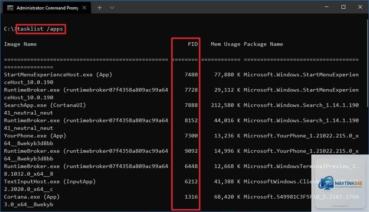The width and height of the screenshot is (369, 212).
Task: Click memory value 29,112 K
Action: pyautogui.click(x=227, y=90)
